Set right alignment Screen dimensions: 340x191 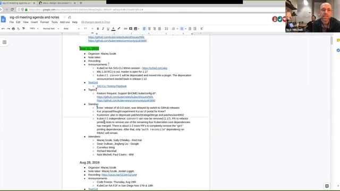click(155, 29)
